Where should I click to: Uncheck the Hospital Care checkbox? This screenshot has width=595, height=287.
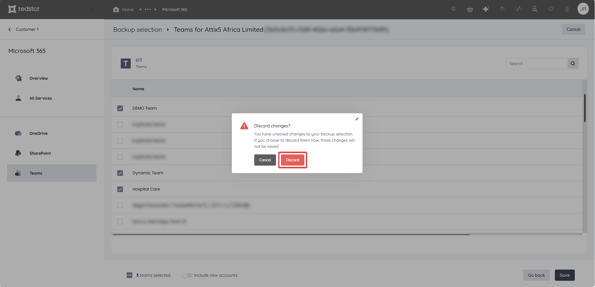120,189
